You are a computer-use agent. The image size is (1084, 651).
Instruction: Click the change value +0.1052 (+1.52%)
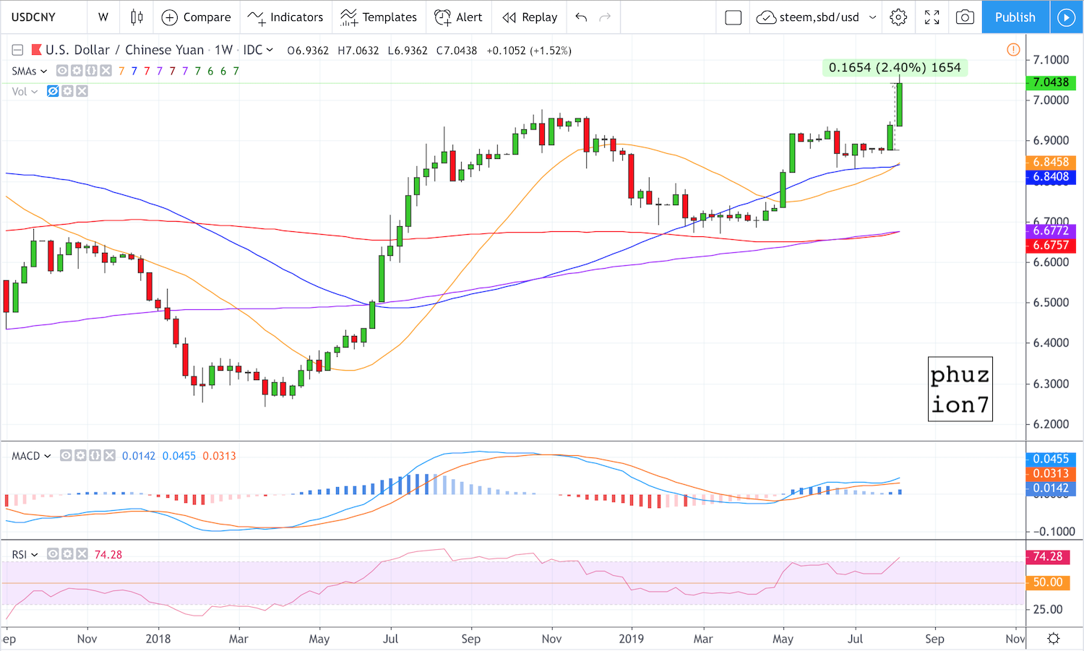pos(529,51)
